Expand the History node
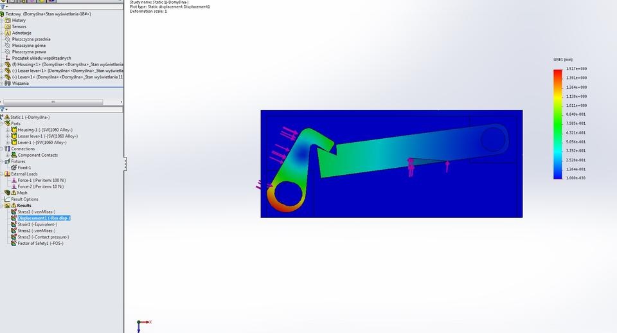617x333 pixels. [x=1, y=20]
